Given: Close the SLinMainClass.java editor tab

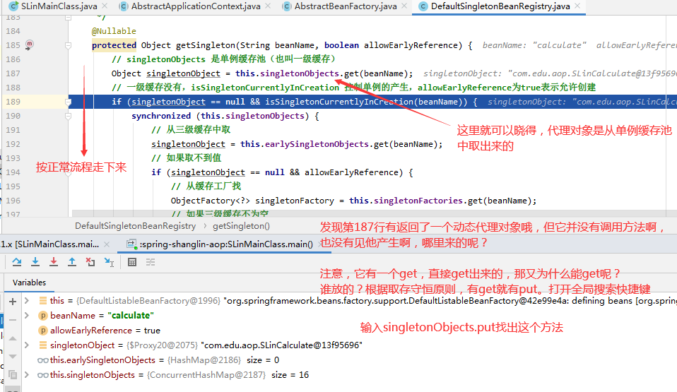Looking at the screenshot, I should click(x=105, y=6).
